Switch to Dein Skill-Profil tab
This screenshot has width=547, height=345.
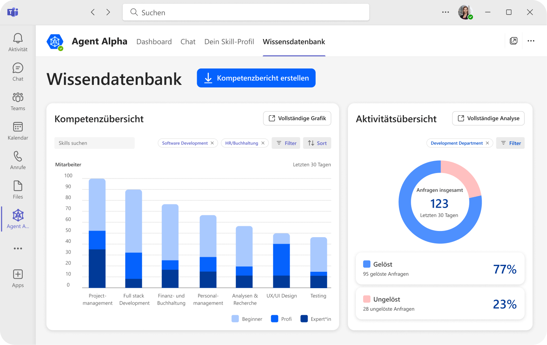[x=229, y=42]
